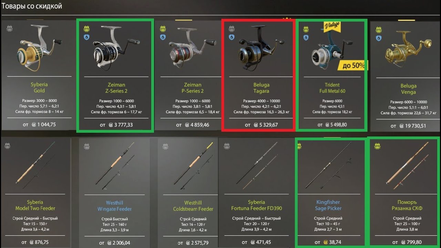Screen dimensions: 441x248
Task: Click the gray badge icon on Westhill Wingate Feeder
Action: [x=87, y=146]
